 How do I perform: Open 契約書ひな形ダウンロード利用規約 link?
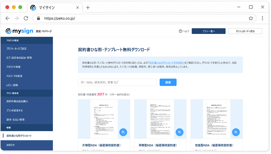pos(166,63)
